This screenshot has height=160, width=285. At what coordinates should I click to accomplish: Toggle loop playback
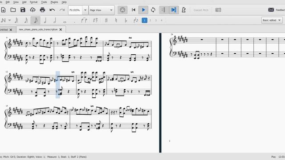[153, 10]
